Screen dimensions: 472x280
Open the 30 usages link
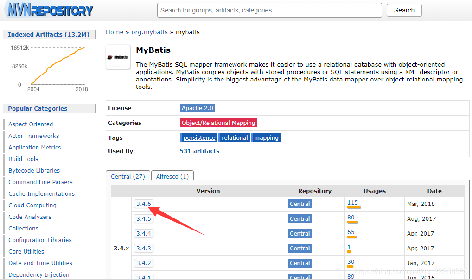pyautogui.click(x=351, y=261)
